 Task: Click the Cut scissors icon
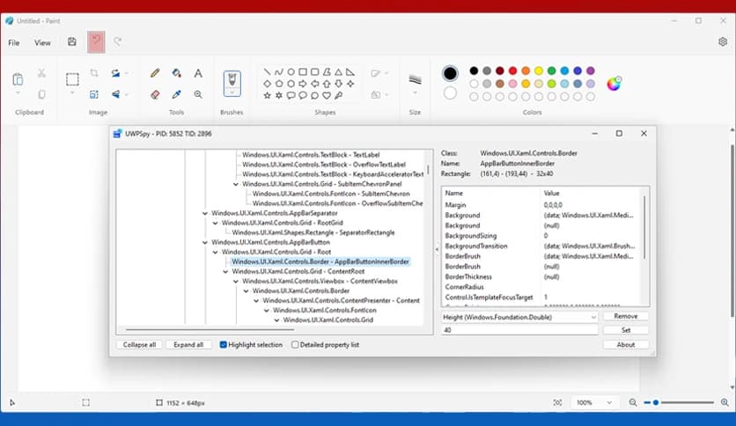click(x=41, y=73)
